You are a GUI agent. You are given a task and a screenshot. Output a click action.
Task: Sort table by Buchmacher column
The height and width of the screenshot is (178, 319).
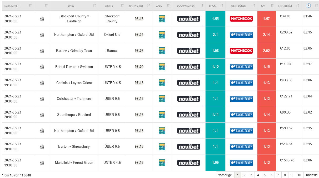point(189,6)
